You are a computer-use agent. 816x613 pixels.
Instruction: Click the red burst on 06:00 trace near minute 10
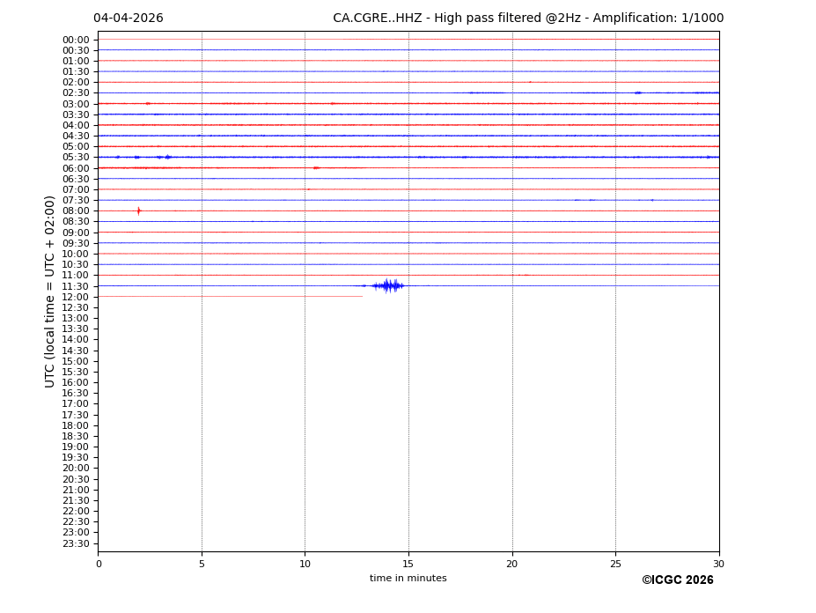point(316,167)
